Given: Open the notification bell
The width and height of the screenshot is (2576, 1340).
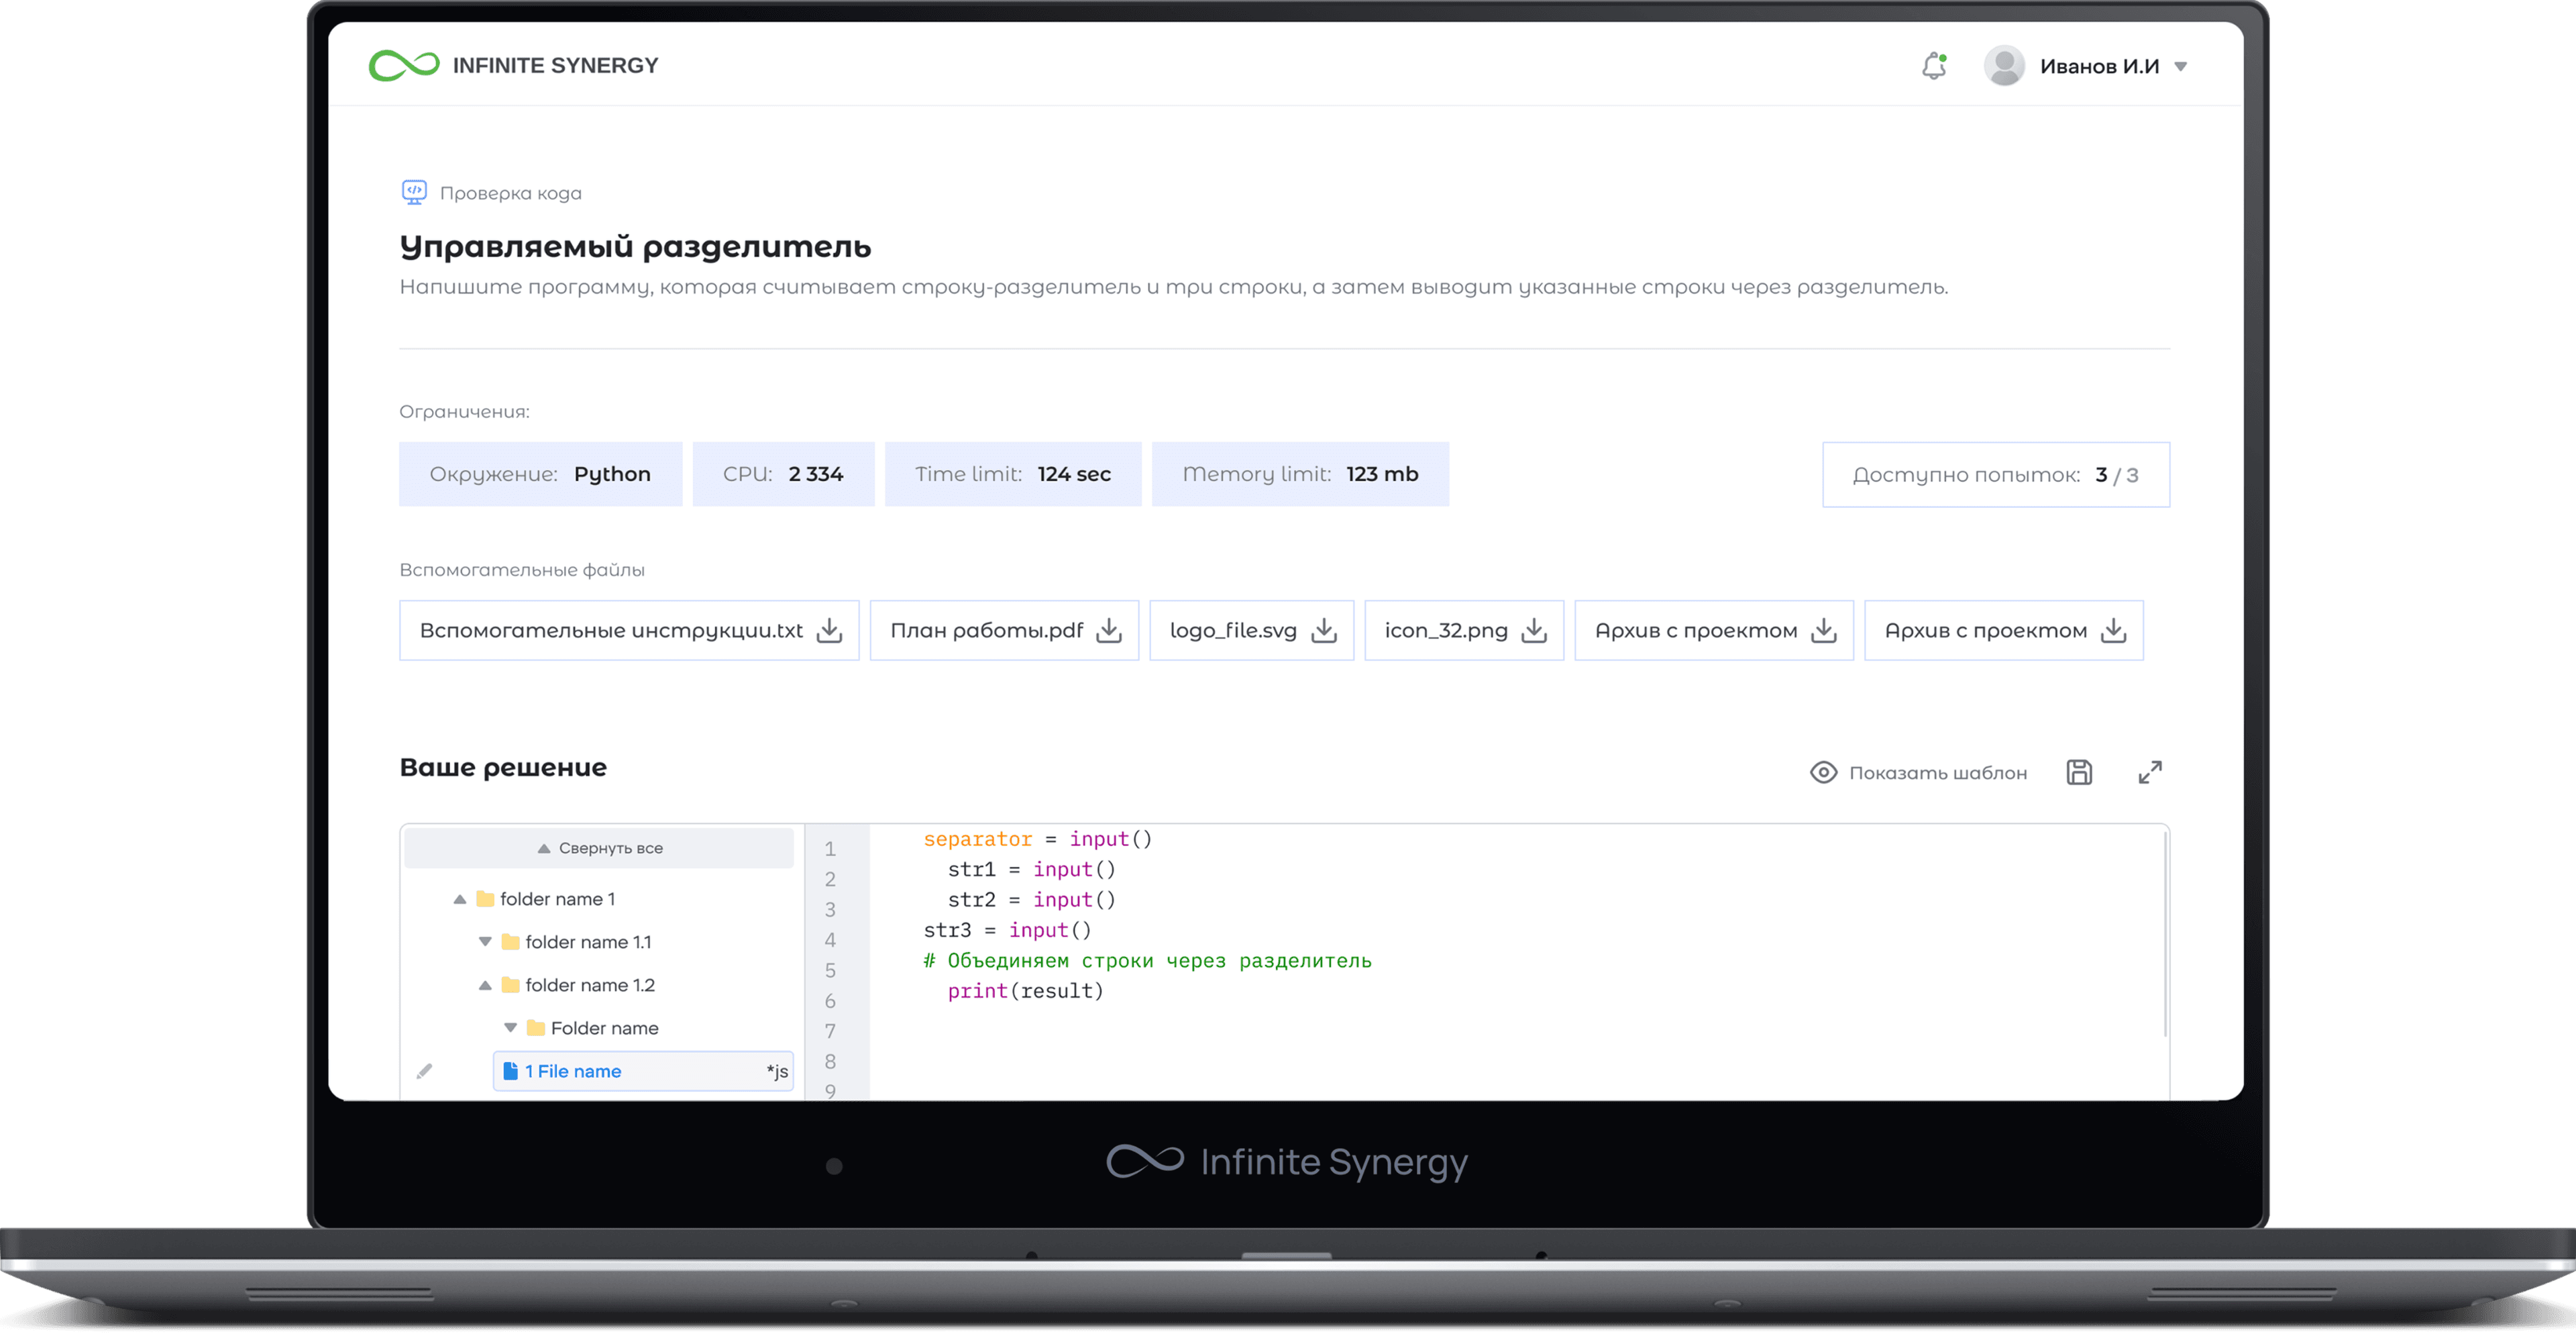Looking at the screenshot, I should tap(1934, 66).
